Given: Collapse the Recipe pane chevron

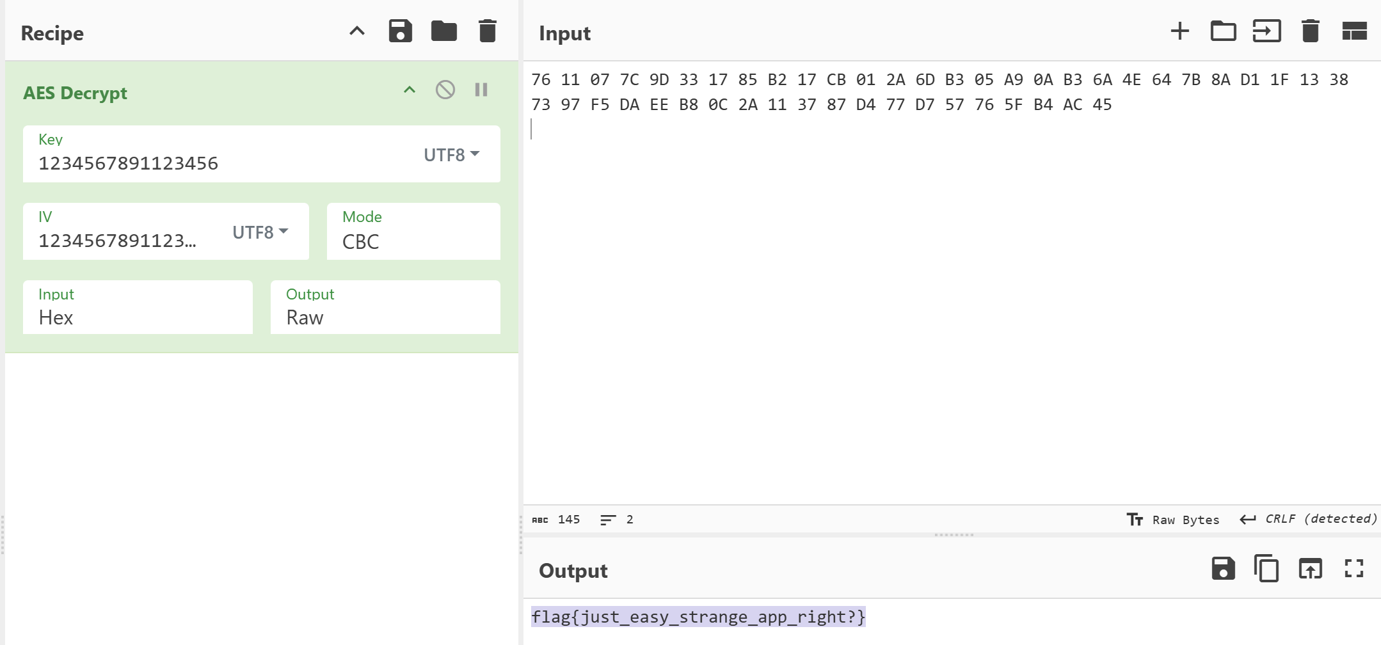Looking at the screenshot, I should pyautogui.click(x=357, y=31).
